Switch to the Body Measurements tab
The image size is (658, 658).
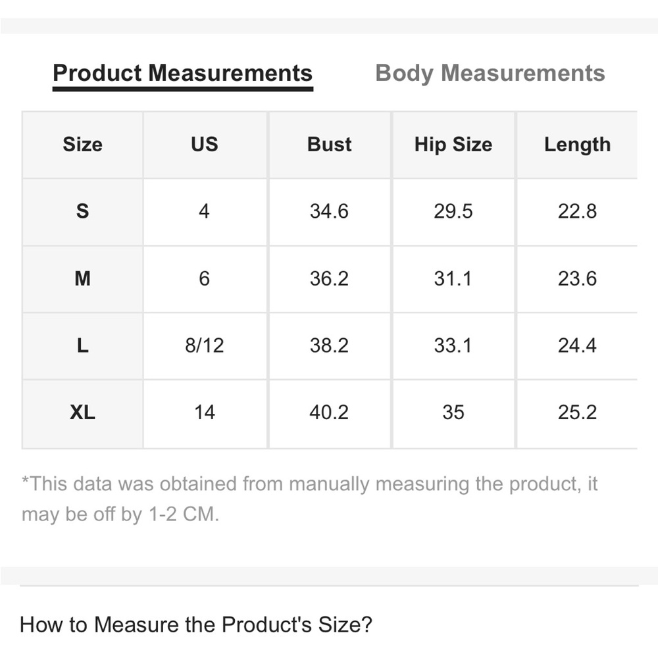pos(490,73)
